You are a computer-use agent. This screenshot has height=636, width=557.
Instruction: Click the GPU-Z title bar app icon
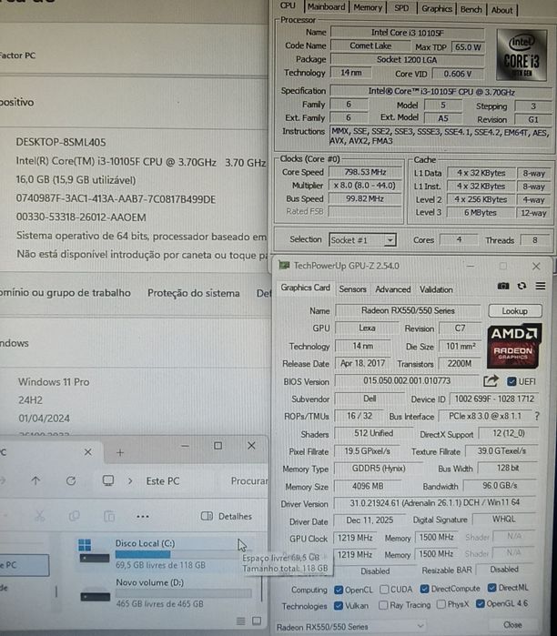[284, 266]
